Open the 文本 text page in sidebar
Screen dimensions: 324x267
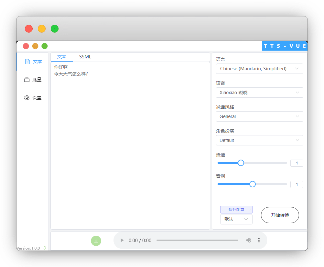point(33,62)
